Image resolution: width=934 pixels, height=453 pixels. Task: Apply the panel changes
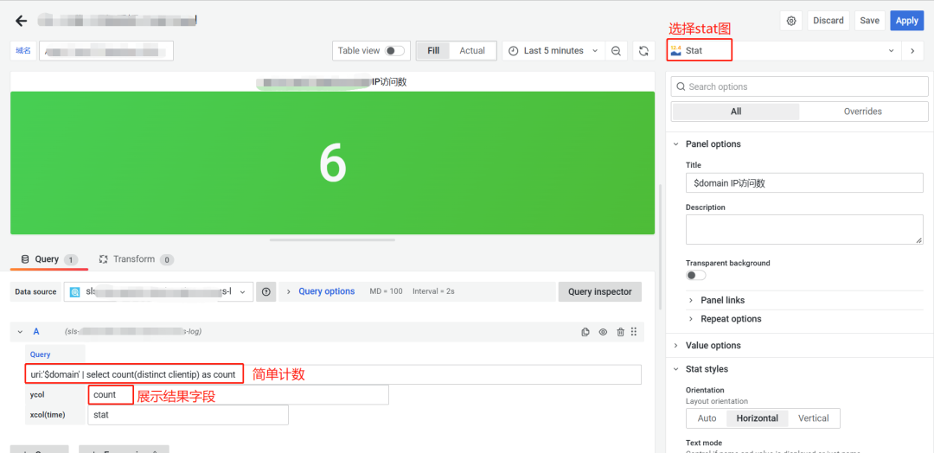coord(906,21)
